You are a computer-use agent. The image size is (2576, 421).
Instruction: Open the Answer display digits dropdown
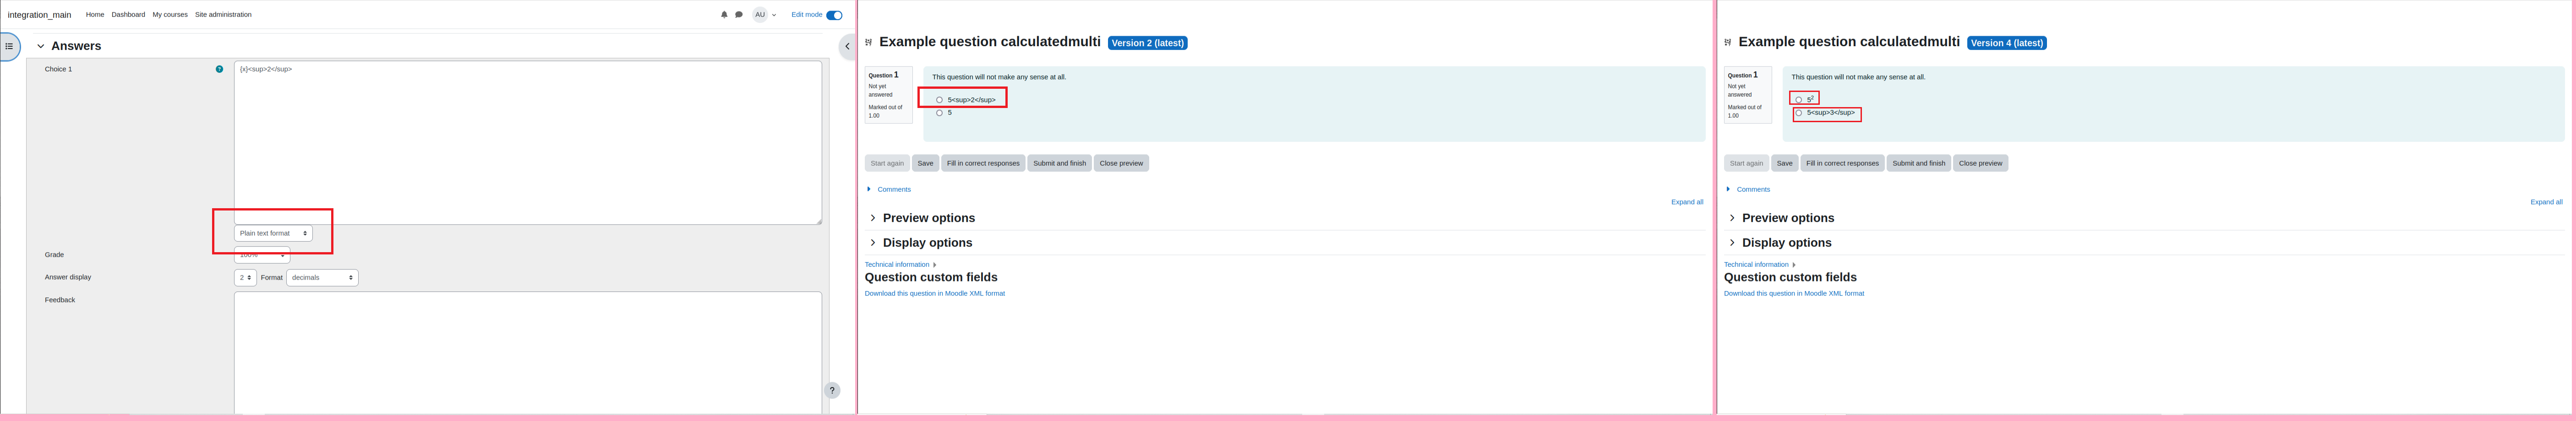(x=245, y=278)
